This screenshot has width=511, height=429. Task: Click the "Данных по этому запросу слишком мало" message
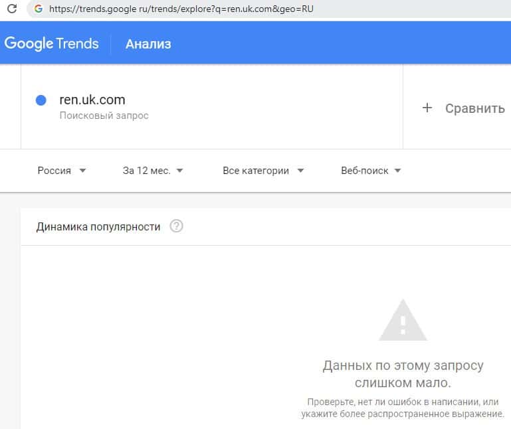403,374
